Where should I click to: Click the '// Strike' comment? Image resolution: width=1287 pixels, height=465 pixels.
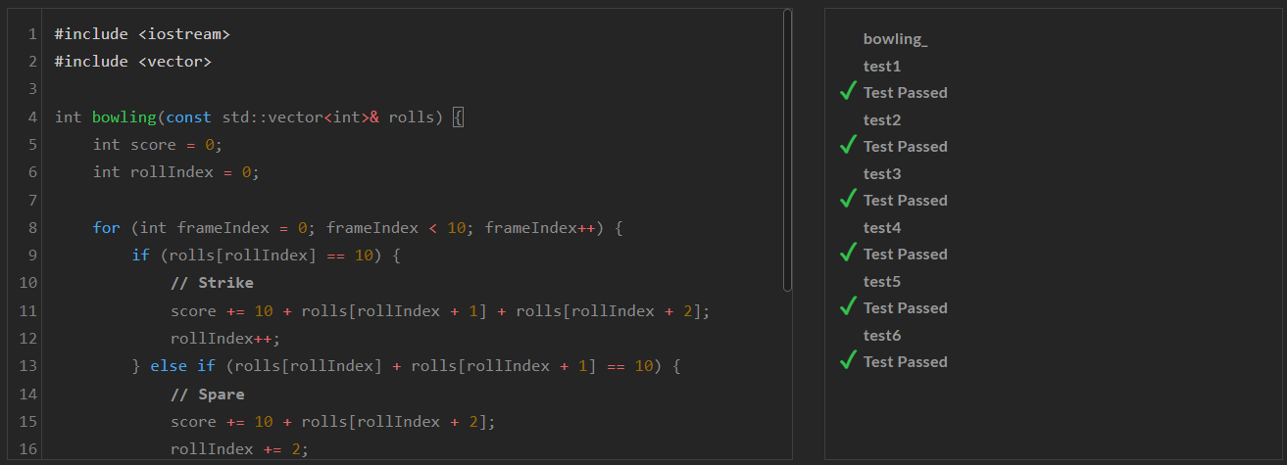(212, 283)
